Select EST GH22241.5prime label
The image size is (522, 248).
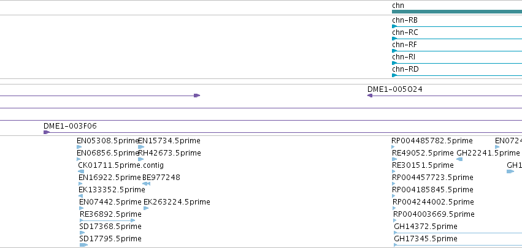(x=488, y=153)
